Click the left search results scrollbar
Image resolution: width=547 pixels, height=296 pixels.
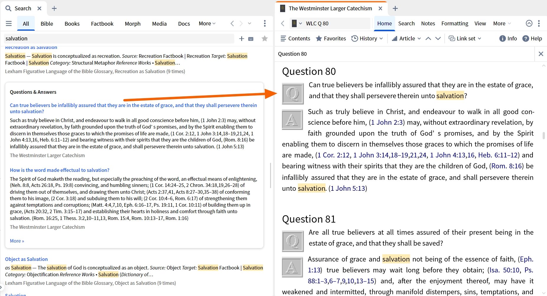[270, 175]
